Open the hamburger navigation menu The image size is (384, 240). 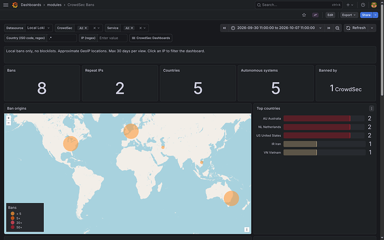pos(6,5)
